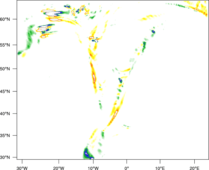Click the 60°N latitude axis label
The height and width of the screenshot is (170, 209).
pos(5,19)
